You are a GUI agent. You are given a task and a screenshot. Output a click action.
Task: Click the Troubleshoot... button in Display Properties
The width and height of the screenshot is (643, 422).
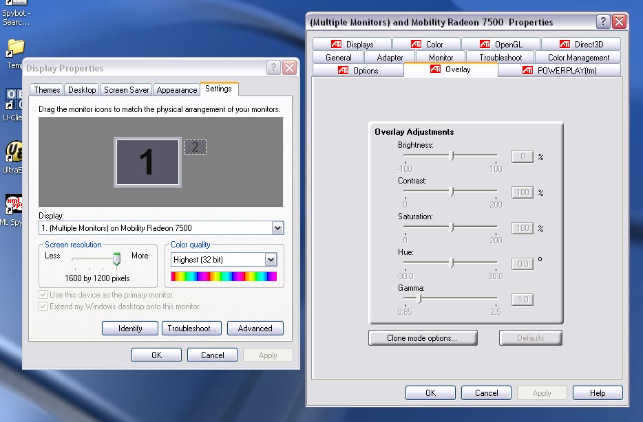point(191,329)
